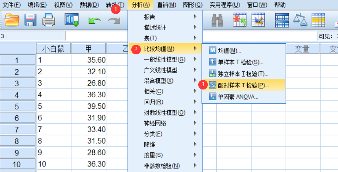
Task: Open the 帮助 menu
Action: click(280, 5)
